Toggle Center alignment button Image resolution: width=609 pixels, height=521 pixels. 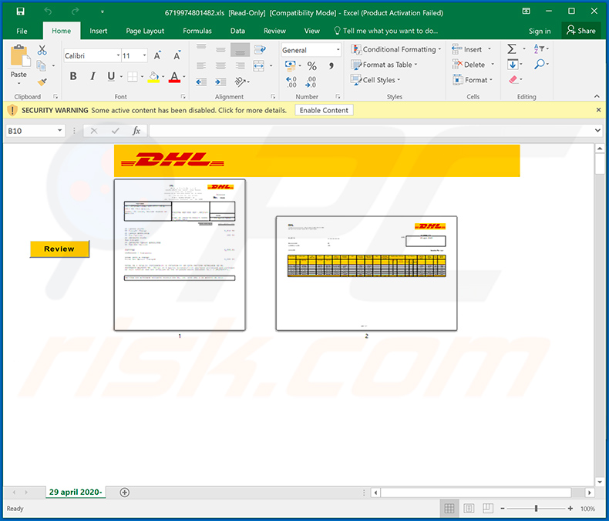click(x=220, y=65)
